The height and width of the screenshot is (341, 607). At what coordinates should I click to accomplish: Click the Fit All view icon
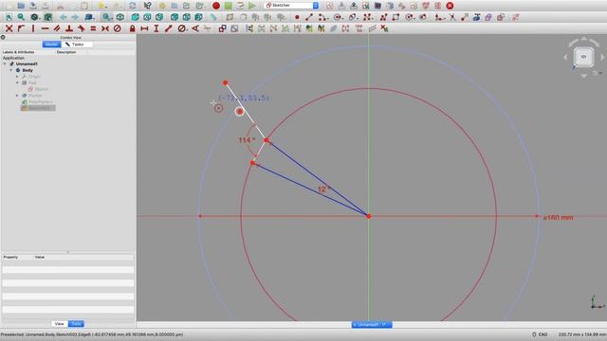pos(9,17)
